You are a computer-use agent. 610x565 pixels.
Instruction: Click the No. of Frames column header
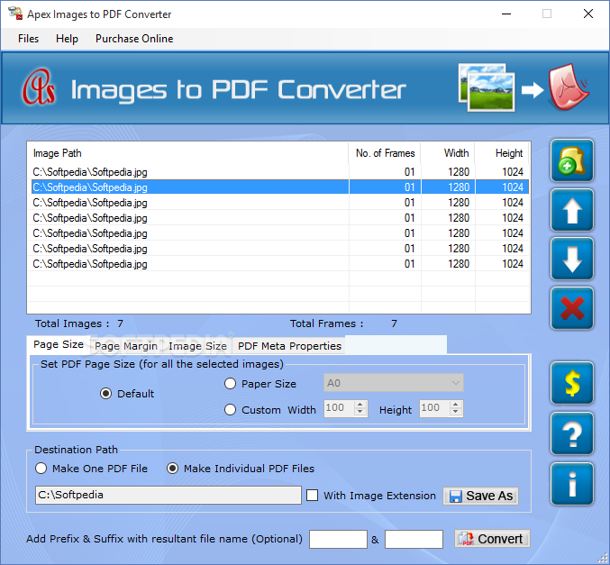click(385, 153)
